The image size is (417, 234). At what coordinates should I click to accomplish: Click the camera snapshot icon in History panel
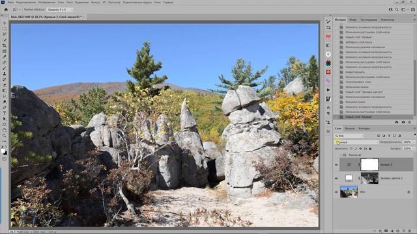coord(403,122)
